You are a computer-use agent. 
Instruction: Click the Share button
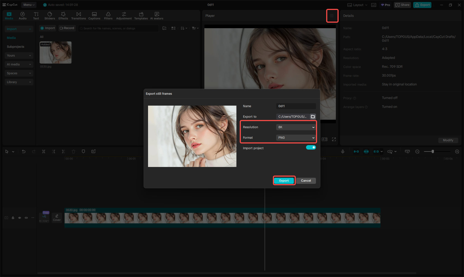click(402, 5)
